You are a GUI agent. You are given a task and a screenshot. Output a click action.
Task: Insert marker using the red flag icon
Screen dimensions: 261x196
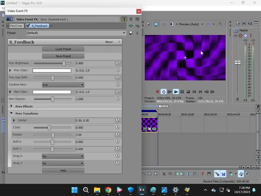(203, 174)
